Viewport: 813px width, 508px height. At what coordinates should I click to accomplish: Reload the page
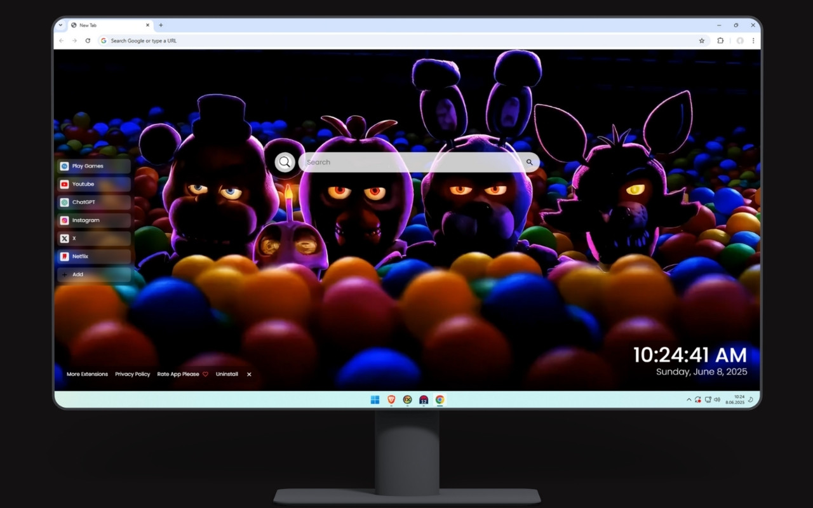click(x=88, y=41)
